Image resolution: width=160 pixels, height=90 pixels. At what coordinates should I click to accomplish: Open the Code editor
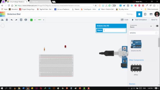[x=124, y=20]
